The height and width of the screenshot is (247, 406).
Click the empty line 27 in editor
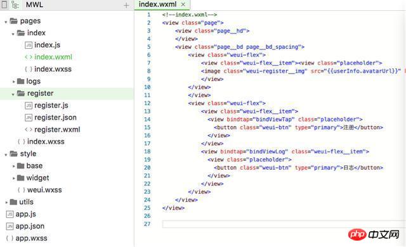pos(284,224)
